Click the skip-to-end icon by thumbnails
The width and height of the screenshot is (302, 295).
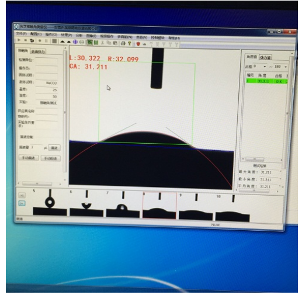[x=22, y=195]
